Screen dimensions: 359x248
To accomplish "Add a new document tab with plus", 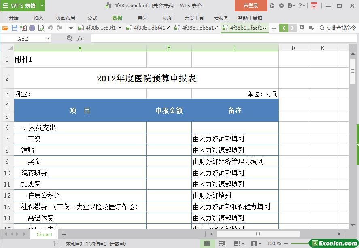I will coord(274,28).
